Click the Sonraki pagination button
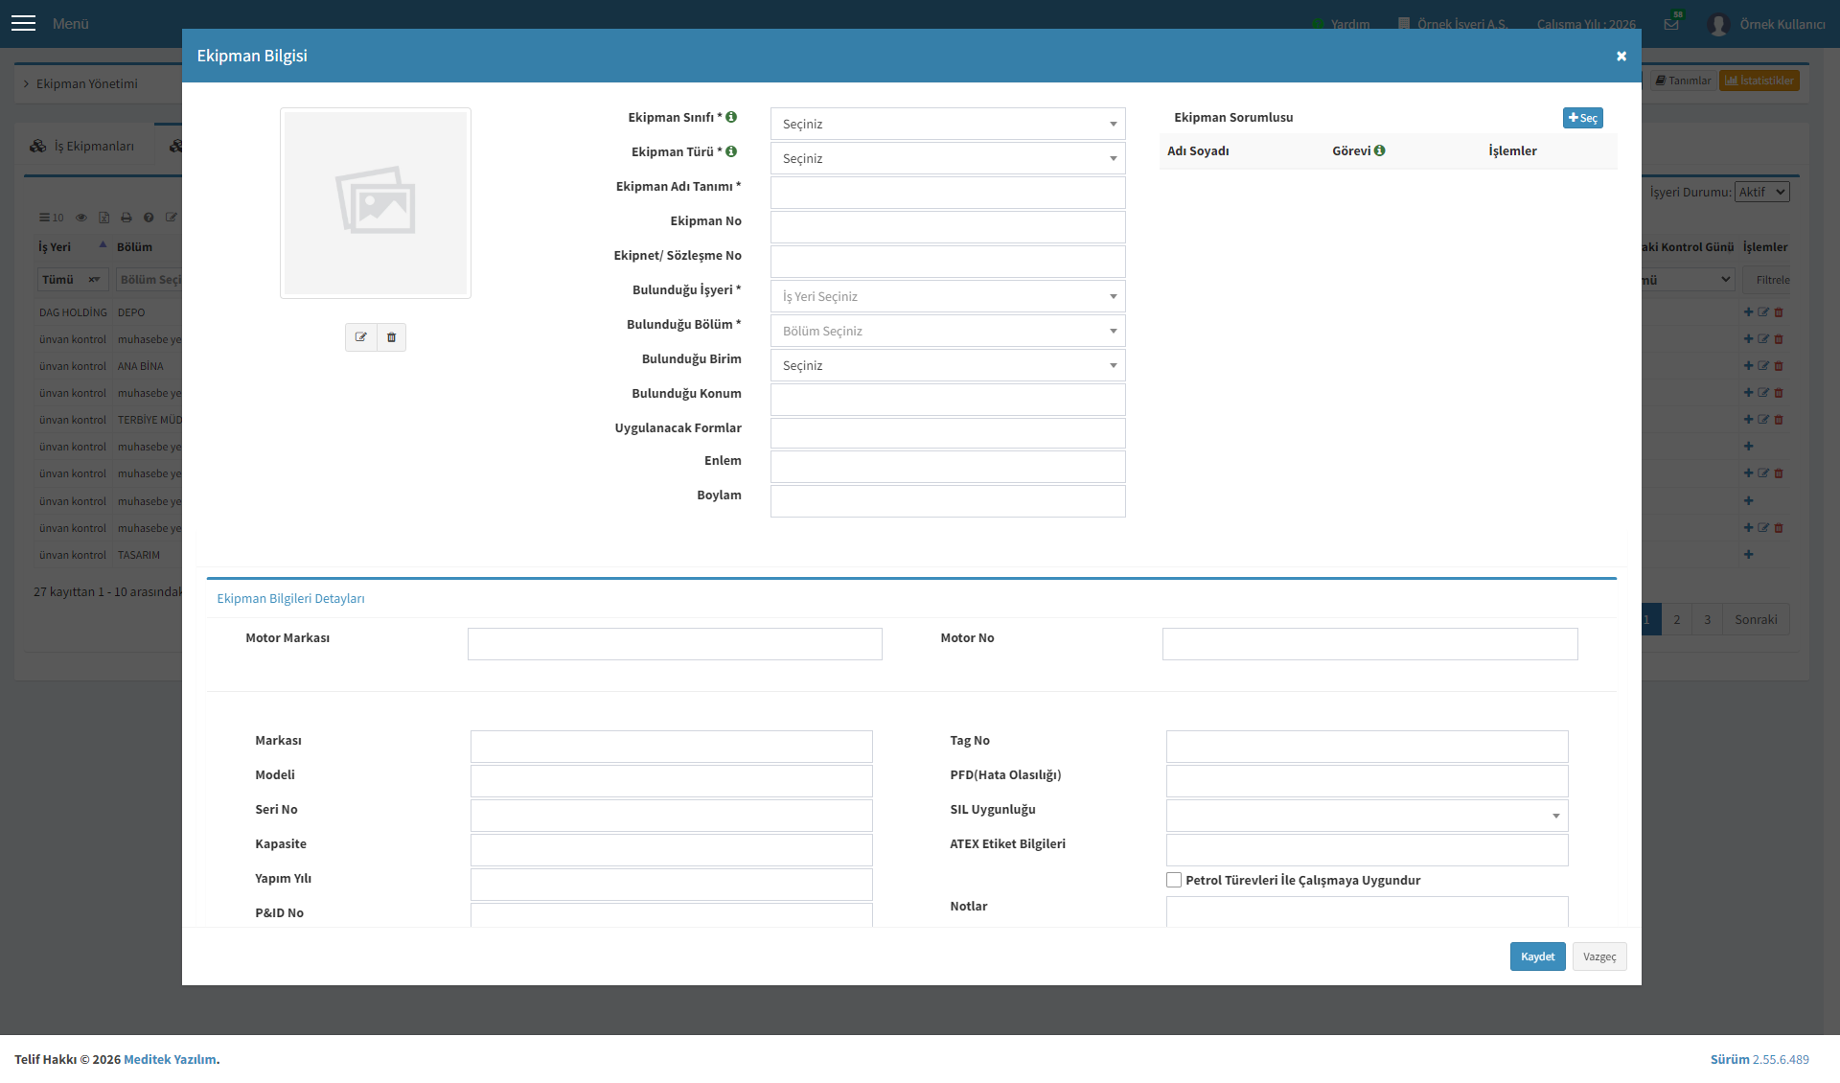Image resolution: width=1840 pixels, height=1083 pixels. tap(1756, 619)
